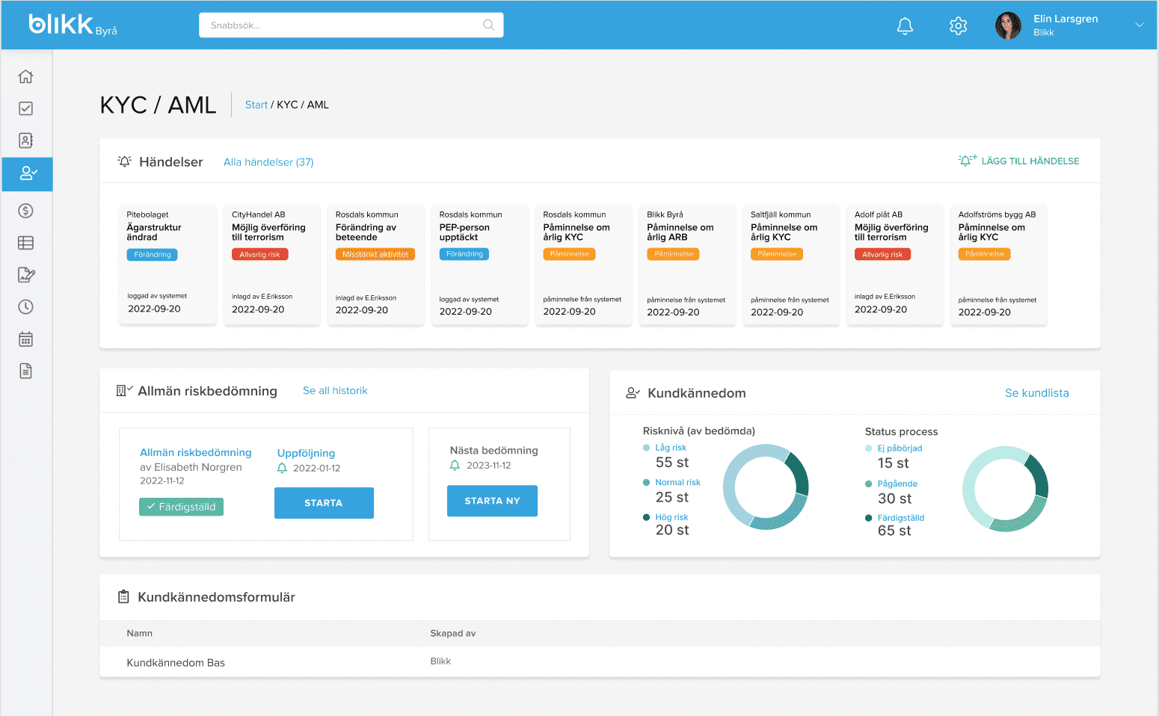This screenshot has height=716, width=1159.
Task: Open the calendar icon in sidebar
Action: 25,339
